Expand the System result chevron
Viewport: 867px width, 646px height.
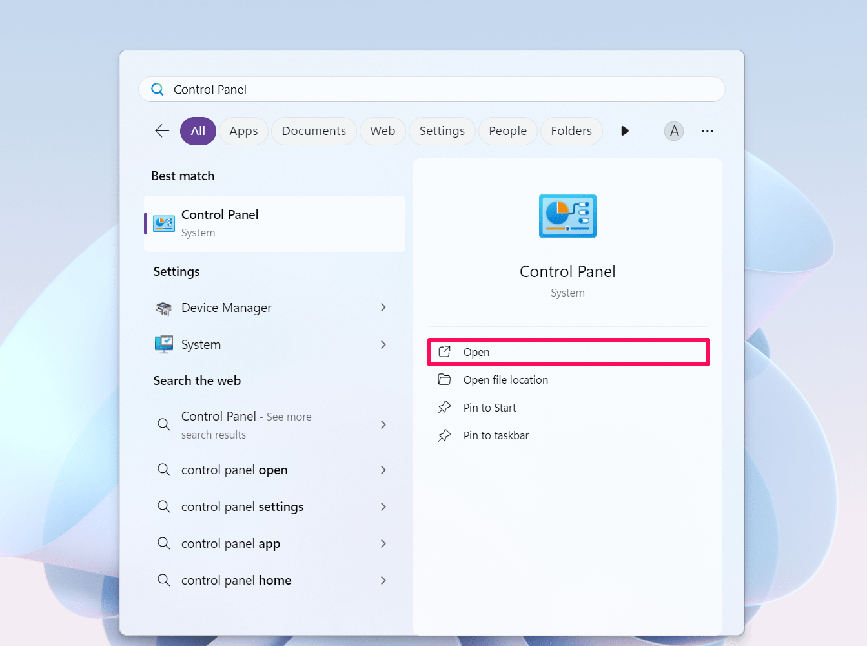383,344
